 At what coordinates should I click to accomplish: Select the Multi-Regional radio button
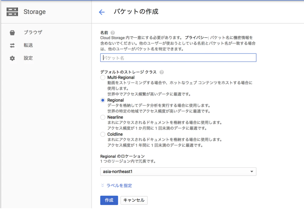103,78
